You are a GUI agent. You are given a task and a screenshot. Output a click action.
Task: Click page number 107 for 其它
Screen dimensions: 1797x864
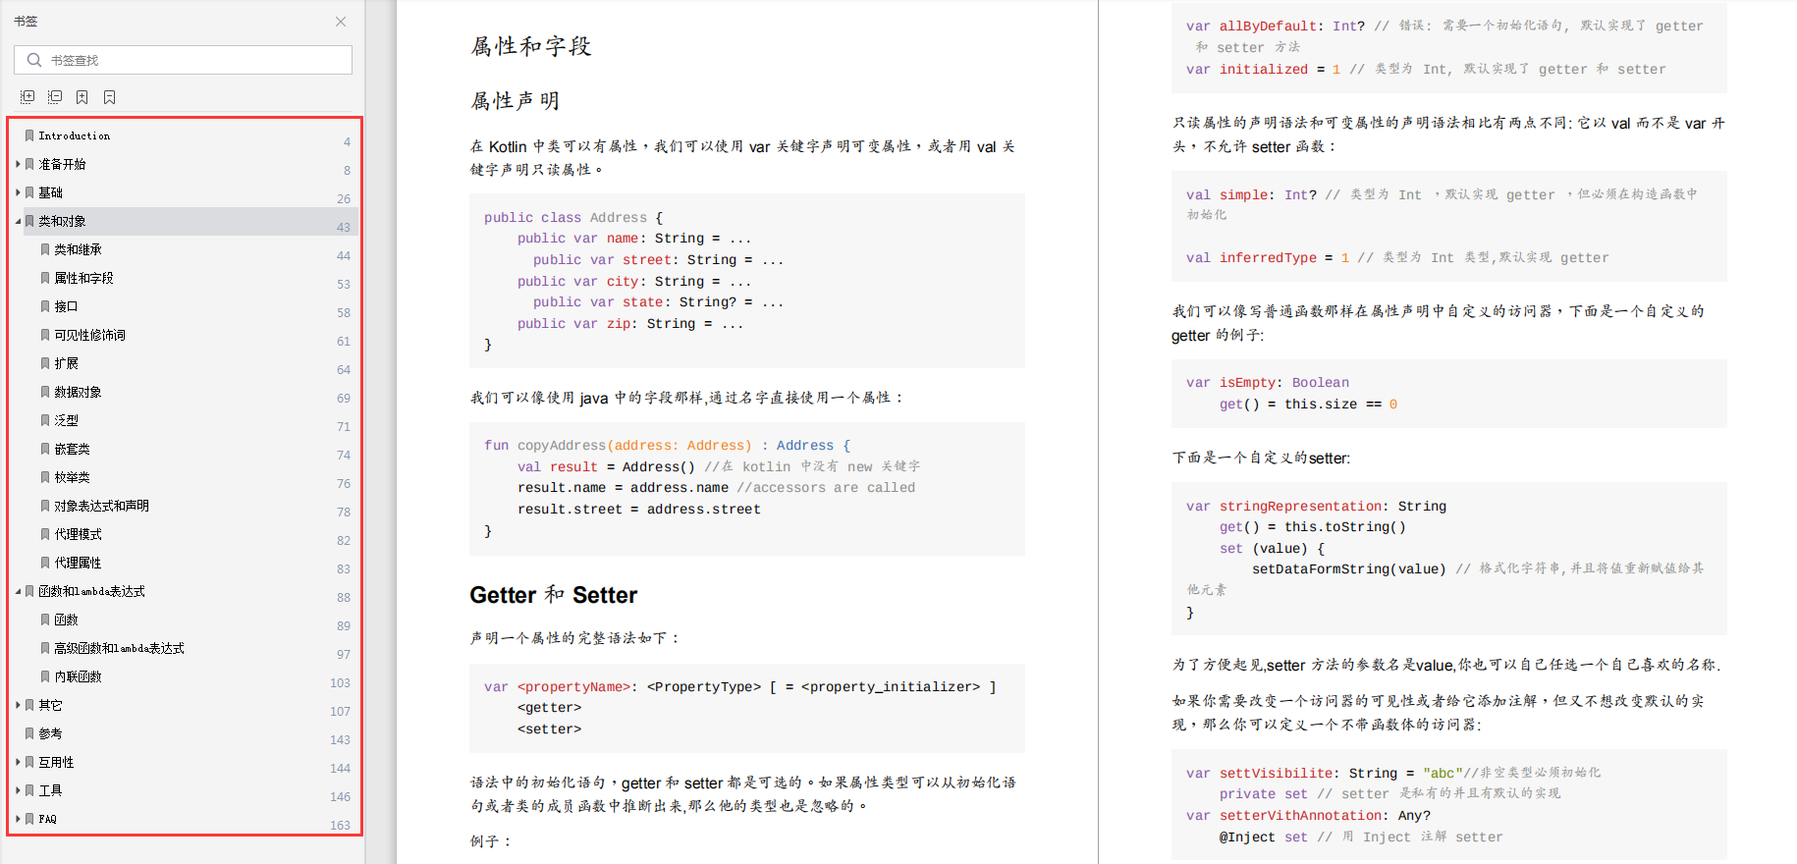340,711
